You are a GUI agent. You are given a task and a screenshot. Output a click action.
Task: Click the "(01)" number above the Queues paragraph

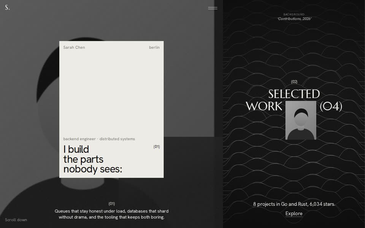tap(112, 204)
